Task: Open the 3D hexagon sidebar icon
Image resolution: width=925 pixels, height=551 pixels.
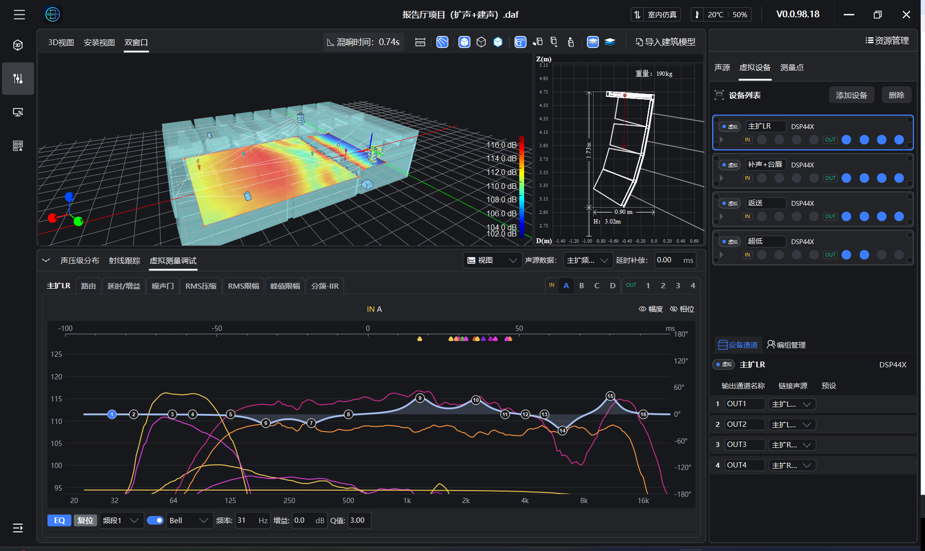Action: click(18, 45)
